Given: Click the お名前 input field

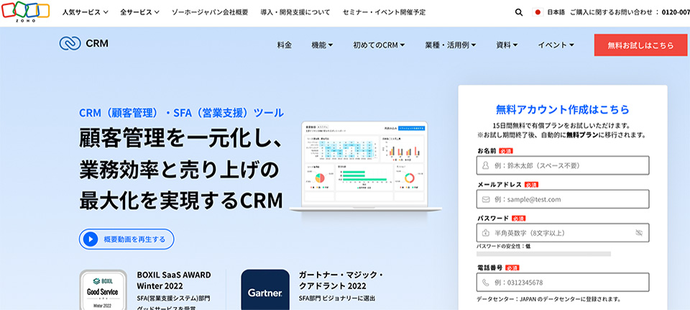Looking at the screenshot, I should [563, 165].
